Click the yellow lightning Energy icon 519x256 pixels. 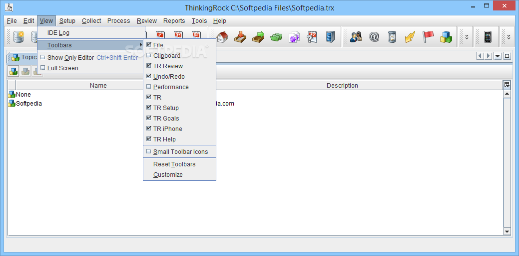410,37
